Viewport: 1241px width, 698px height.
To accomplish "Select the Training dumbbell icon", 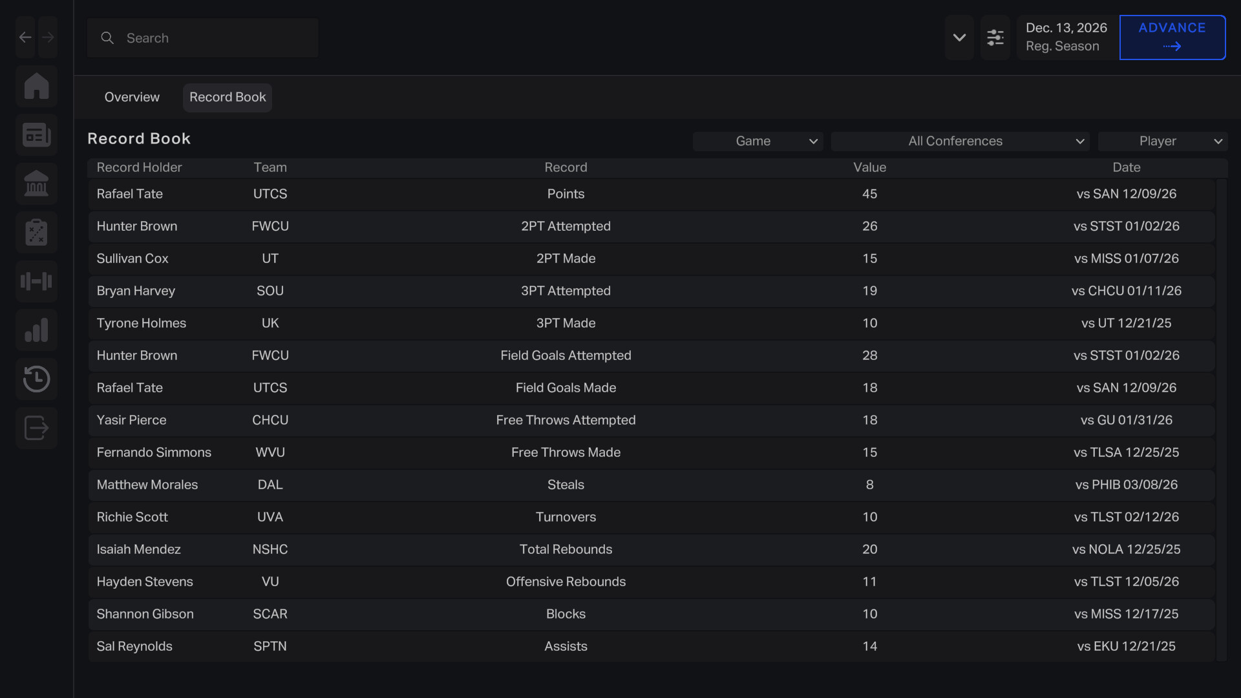I will point(36,281).
